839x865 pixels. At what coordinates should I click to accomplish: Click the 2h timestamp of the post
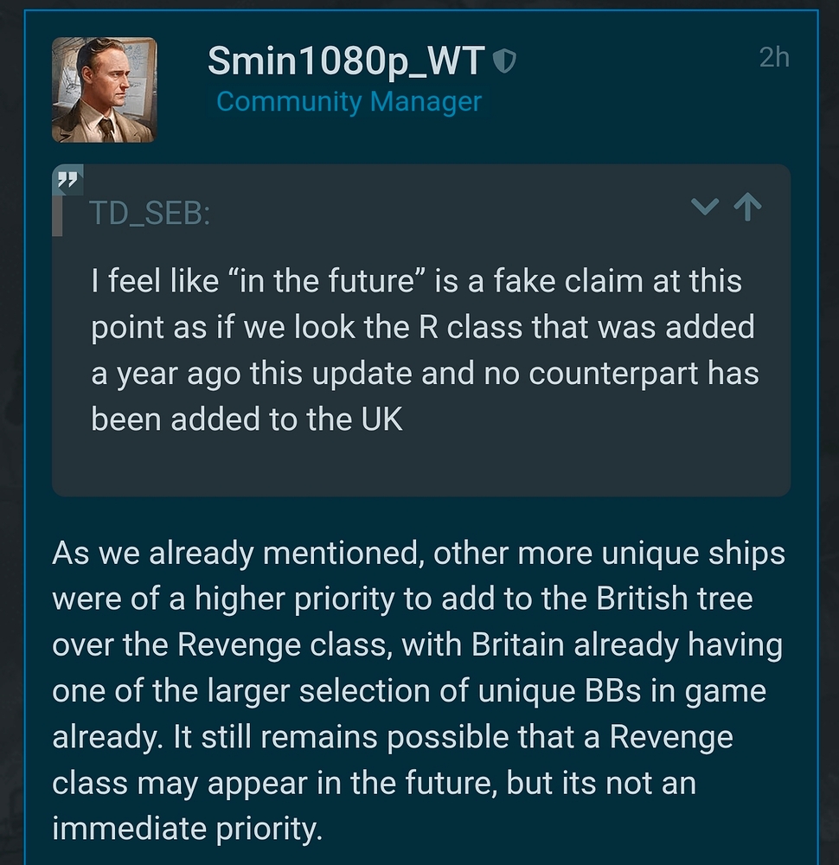pos(775,57)
